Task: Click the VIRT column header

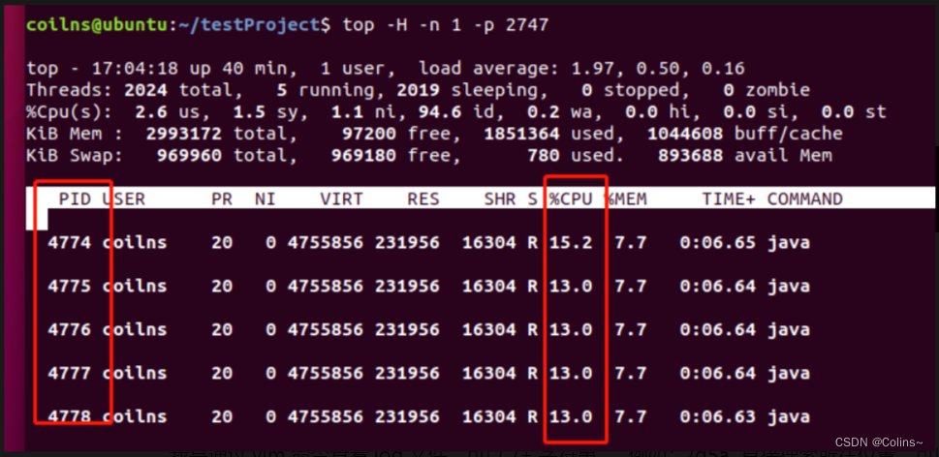Action: [341, 198]
